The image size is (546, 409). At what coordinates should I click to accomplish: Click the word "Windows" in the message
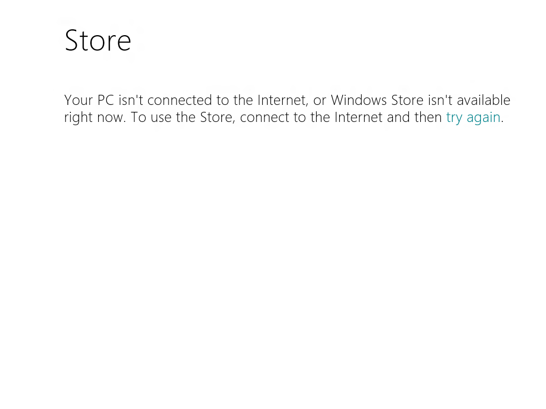tap(359, 100)
